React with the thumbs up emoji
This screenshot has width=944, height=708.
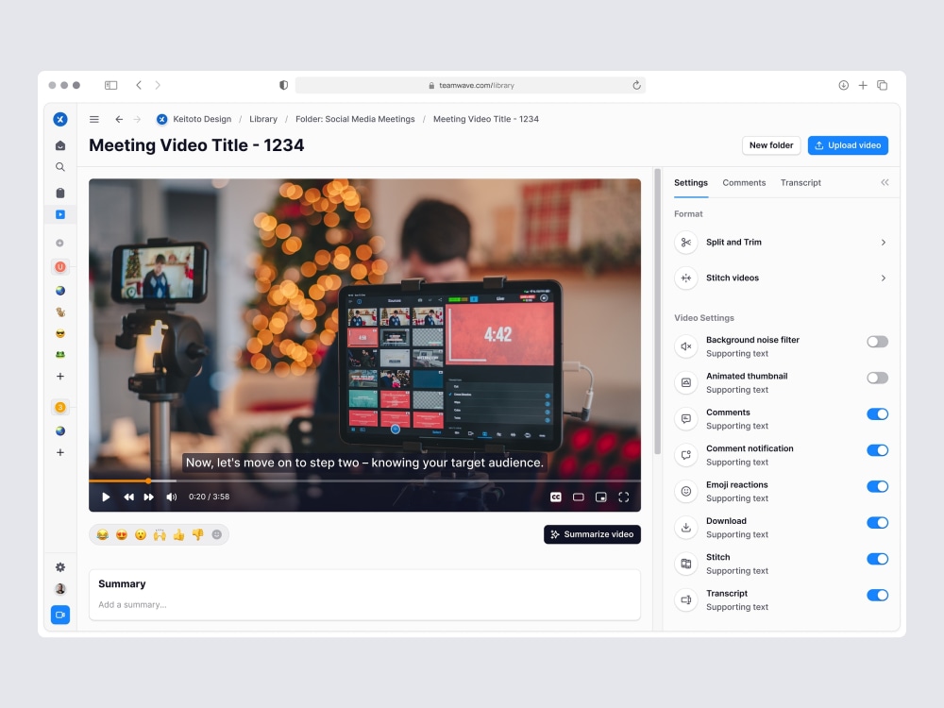click(x=178, y=534)
